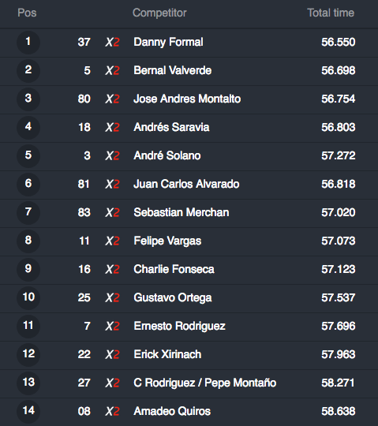Click the X2 logo next to Bernal Valverde

[x=112, y=71]
